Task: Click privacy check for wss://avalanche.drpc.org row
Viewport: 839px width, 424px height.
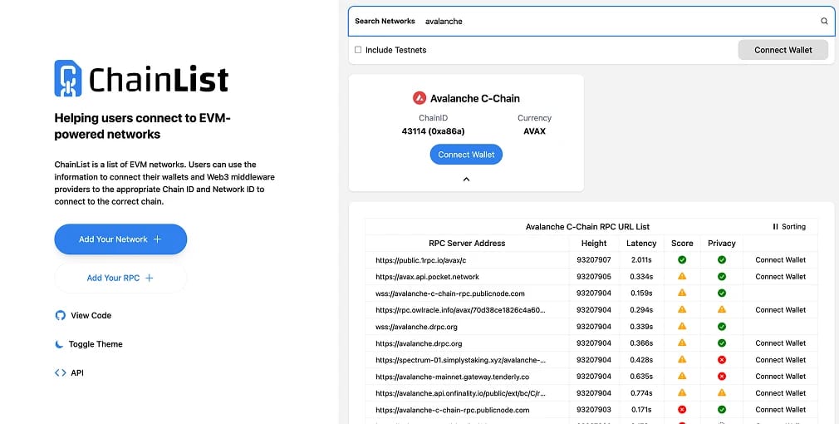Action: (722, 326)
